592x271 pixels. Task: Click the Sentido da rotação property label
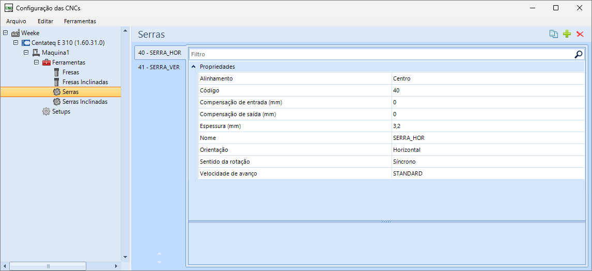(225, 162)
